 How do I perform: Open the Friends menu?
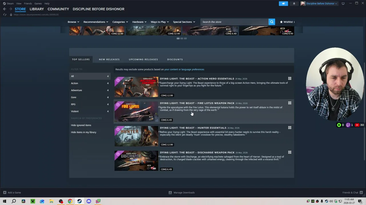tap(28, 3)
